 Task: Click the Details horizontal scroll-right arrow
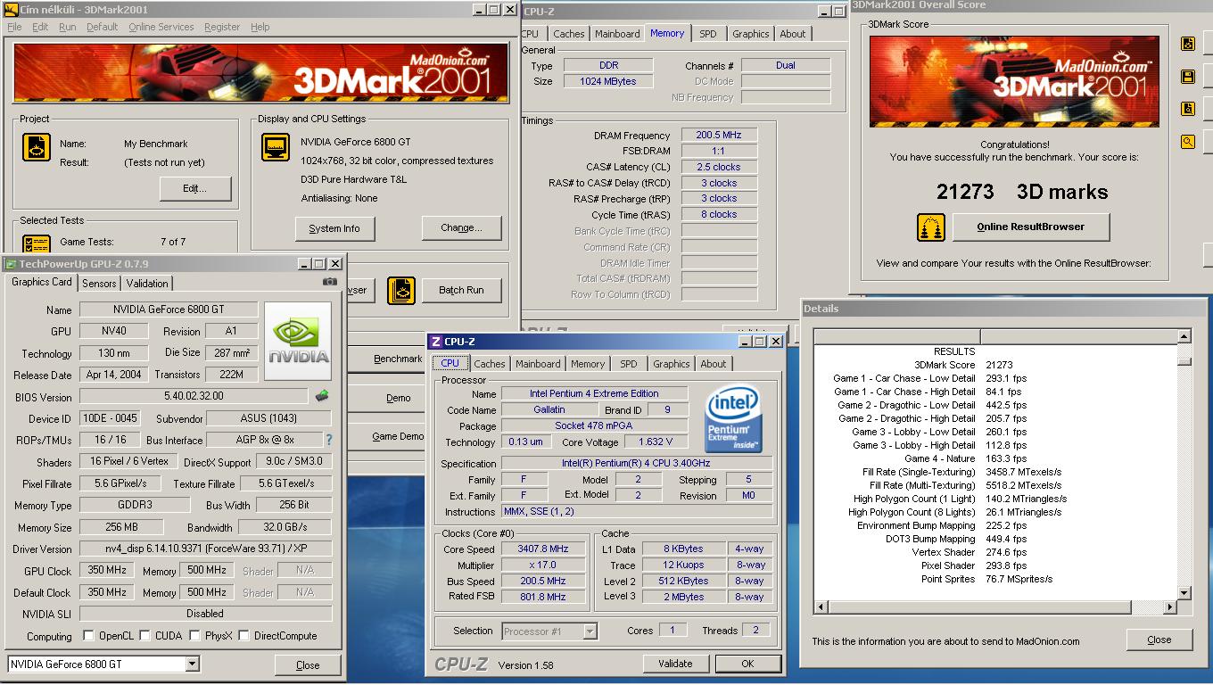pos(1169,607)
